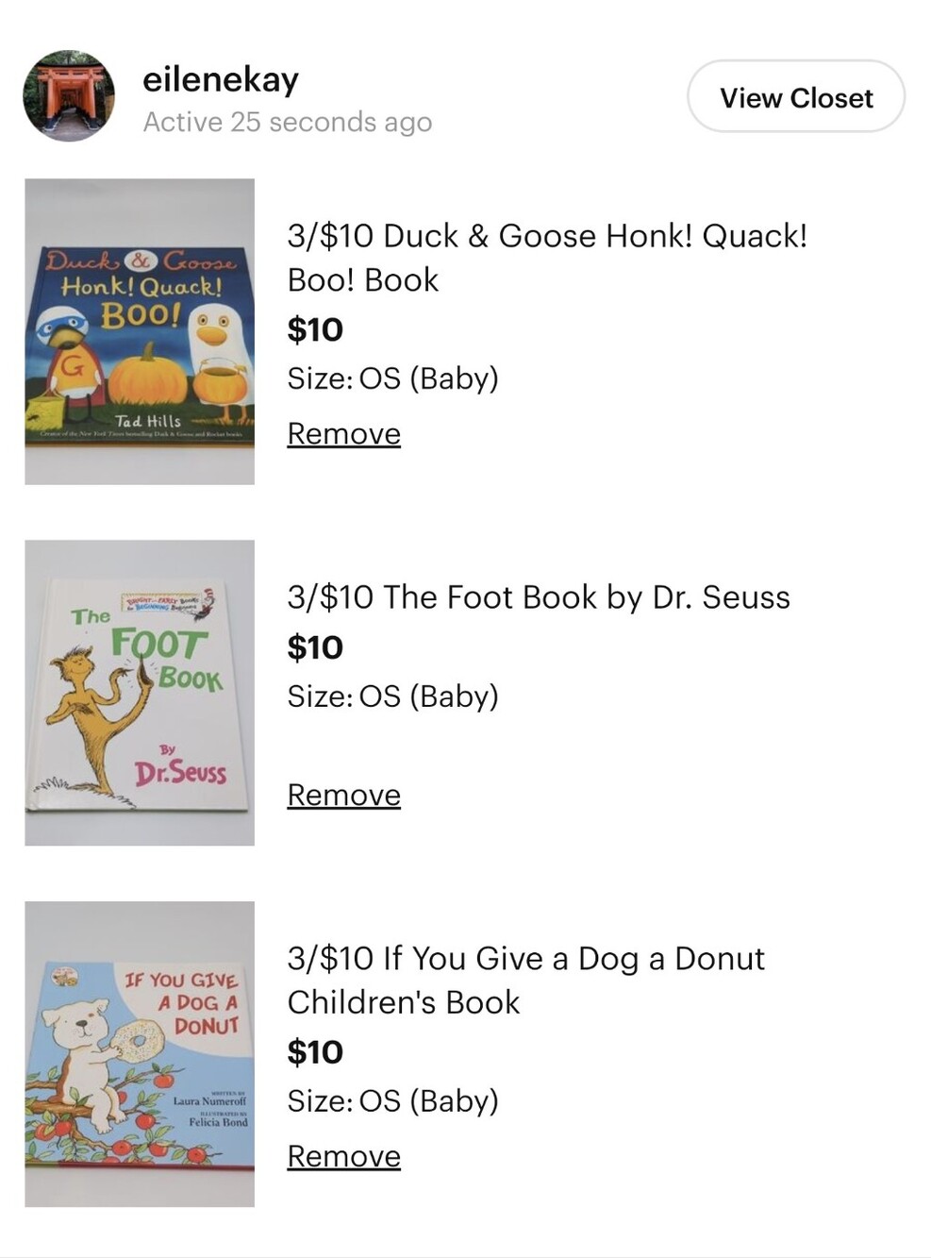Screen dimensions: 931x1258
Task: Click the $10 price under Duck & Goose
Action: 315,329
